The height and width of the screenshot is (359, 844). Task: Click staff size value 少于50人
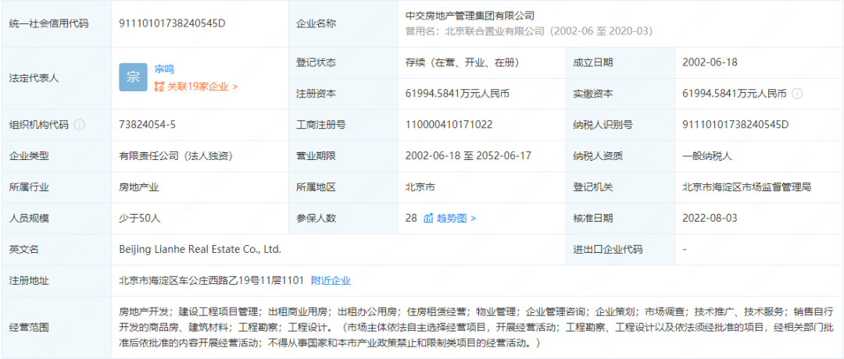click(x=139, y=219)
